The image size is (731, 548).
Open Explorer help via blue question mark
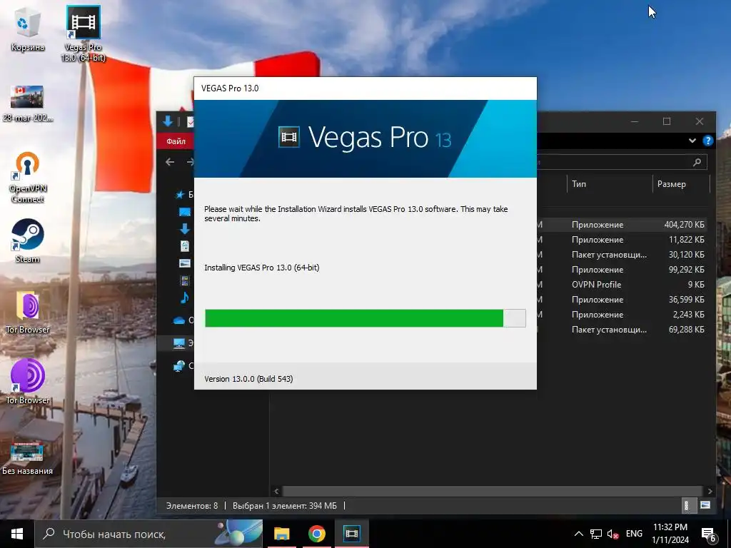[707, 141]
